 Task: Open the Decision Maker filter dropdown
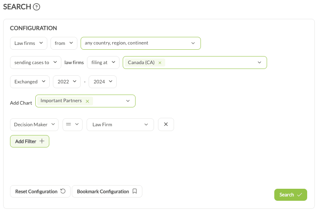coord(34,125)
